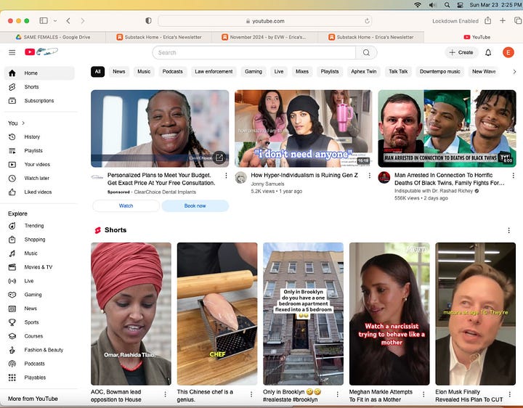
Task: Click Spotlight search in menu bar
Action: 447,5
